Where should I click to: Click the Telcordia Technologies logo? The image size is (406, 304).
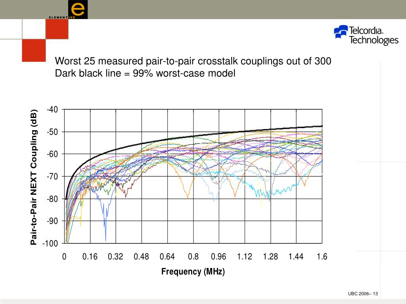(x=366, y=35)
